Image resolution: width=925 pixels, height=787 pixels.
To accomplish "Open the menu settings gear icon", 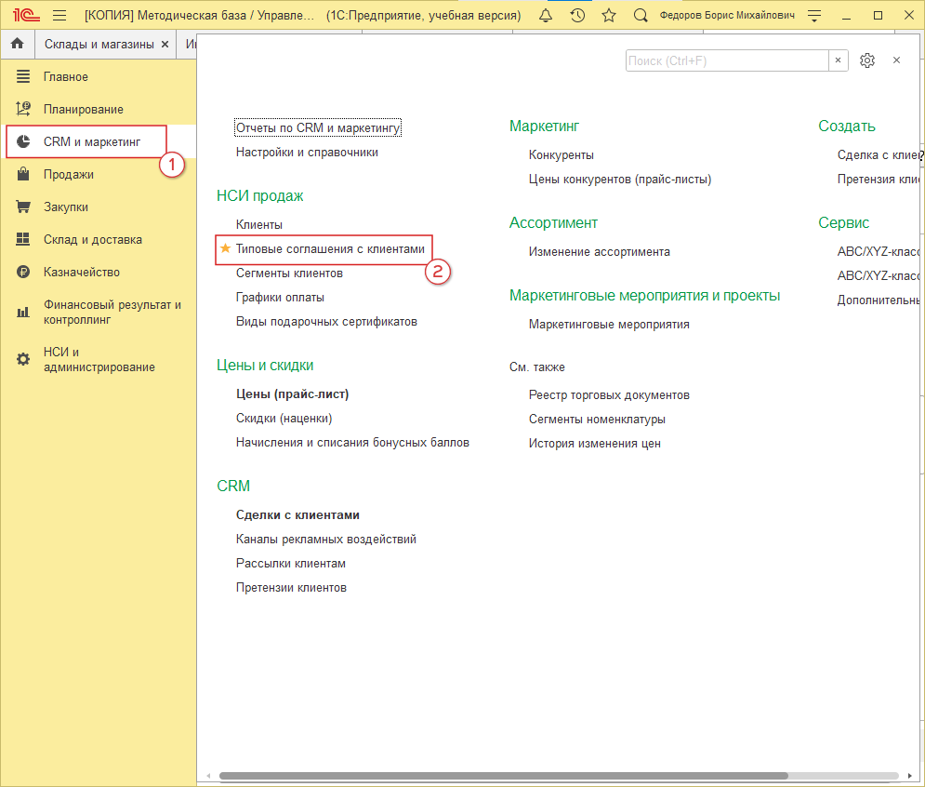I will coord(867,60).
